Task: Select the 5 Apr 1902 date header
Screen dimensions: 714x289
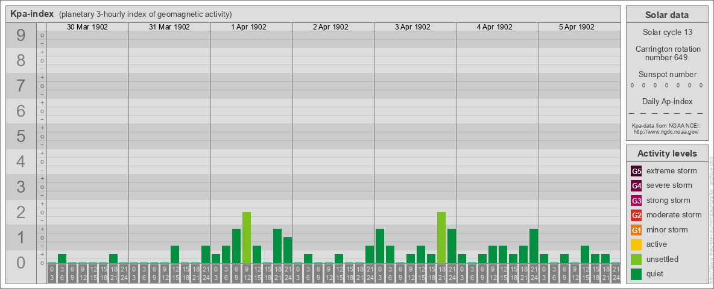Action: click(577, 27)
